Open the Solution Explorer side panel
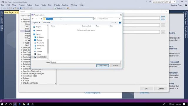 (186, 18)
